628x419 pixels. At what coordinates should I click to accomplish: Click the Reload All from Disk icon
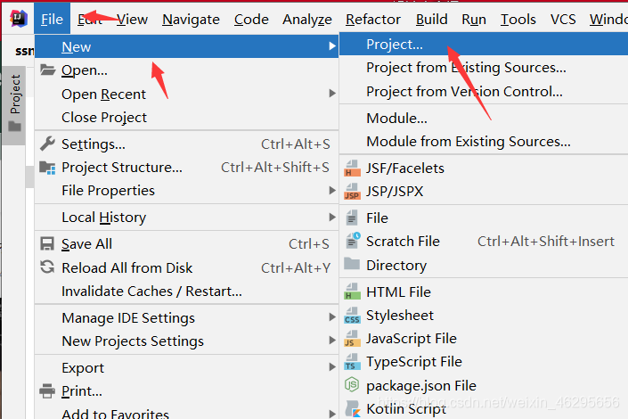pos(48,267)
